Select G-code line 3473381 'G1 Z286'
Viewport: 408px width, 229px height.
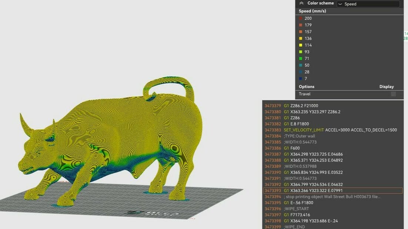pos(333,118)
